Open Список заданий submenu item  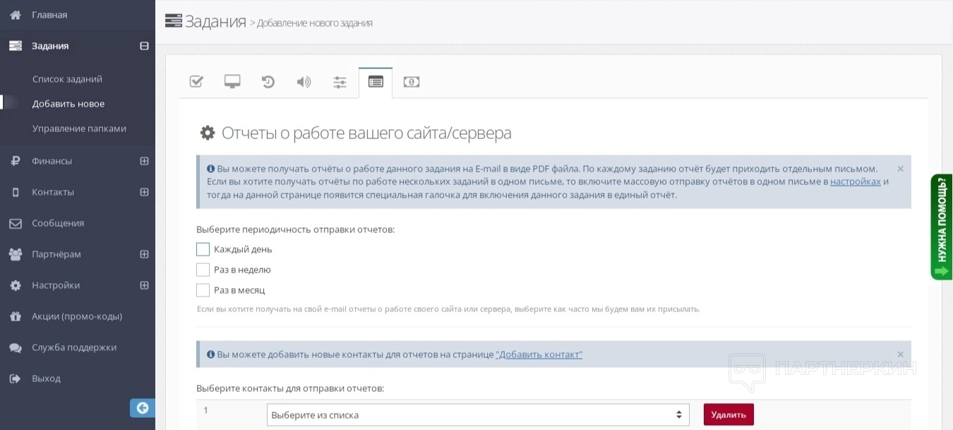[x=67, y=79]
